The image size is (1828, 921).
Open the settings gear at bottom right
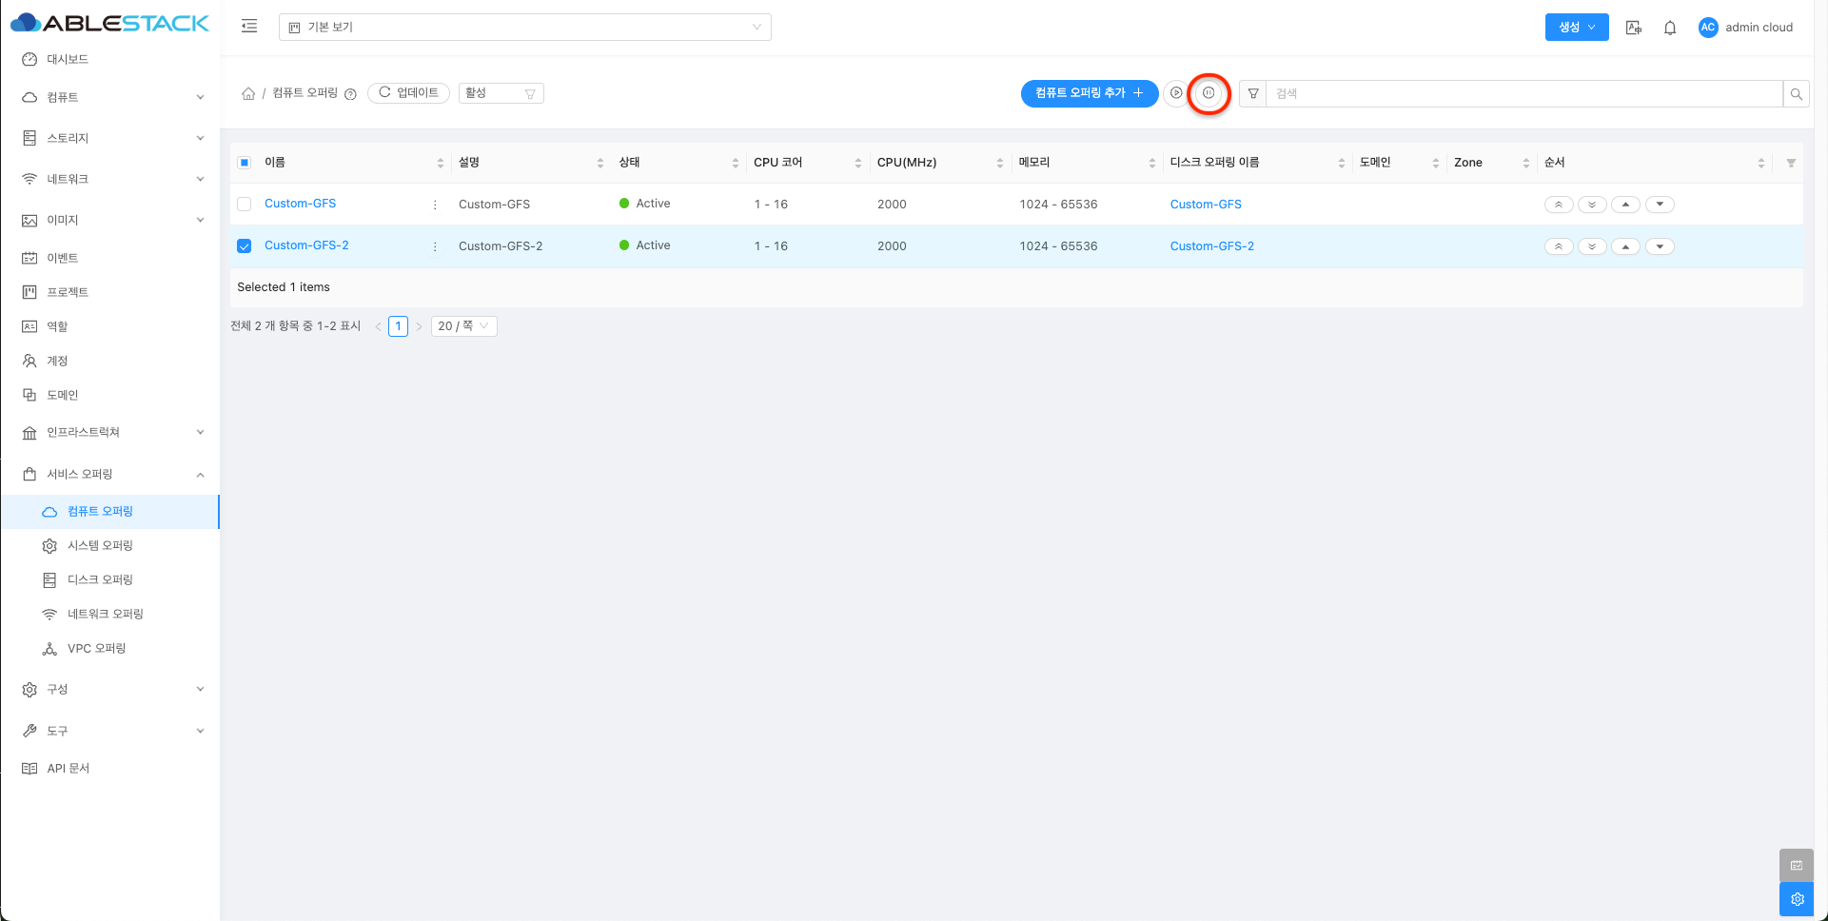(1797, 899)
